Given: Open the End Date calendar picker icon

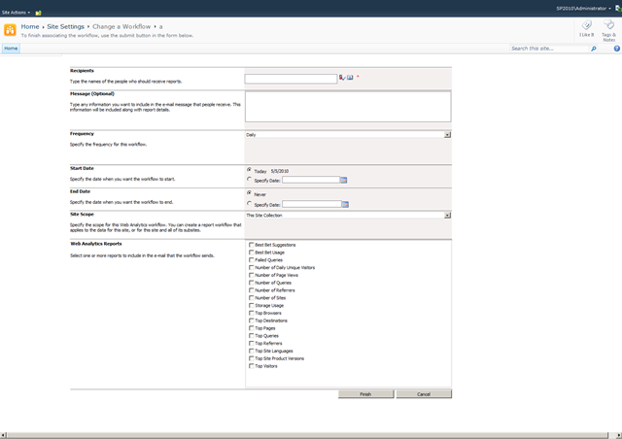Looking at the screenshot, I should (x=345, y=204).
